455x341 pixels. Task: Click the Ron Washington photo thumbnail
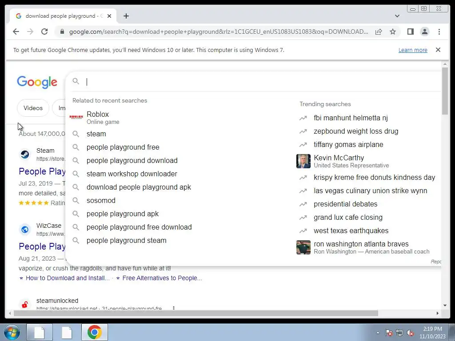(x=303, y=247)
